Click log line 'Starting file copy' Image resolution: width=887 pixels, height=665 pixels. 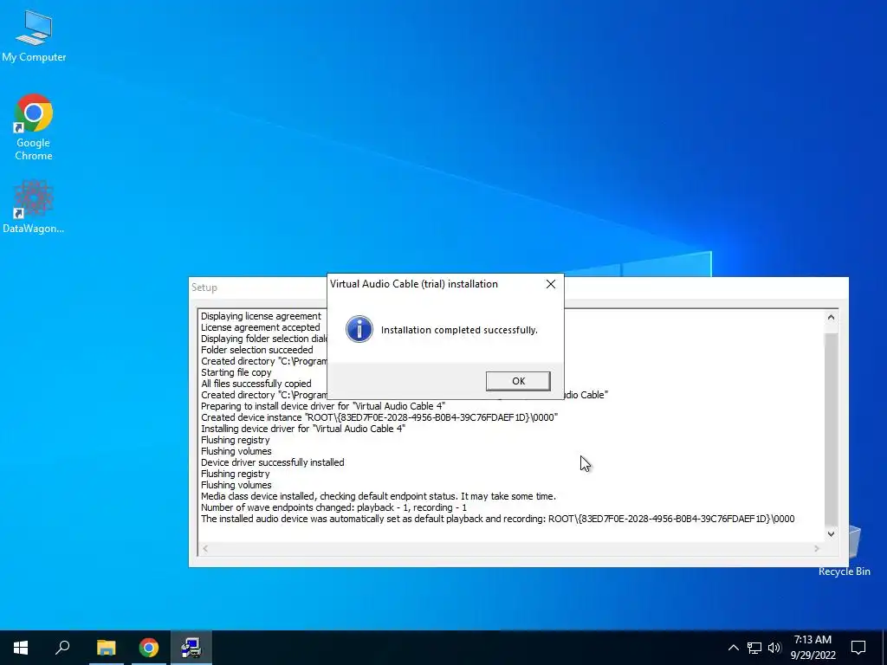pyautogui.click(x=236, y=372)
